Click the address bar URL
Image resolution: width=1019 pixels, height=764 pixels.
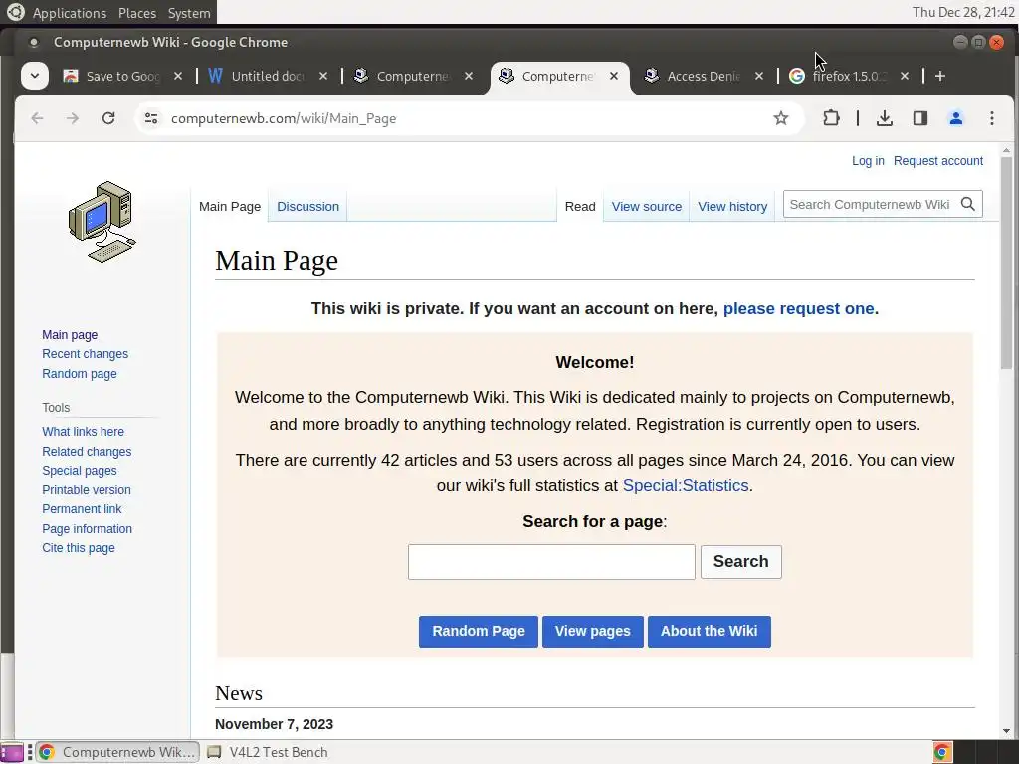[x=284, y=119]
